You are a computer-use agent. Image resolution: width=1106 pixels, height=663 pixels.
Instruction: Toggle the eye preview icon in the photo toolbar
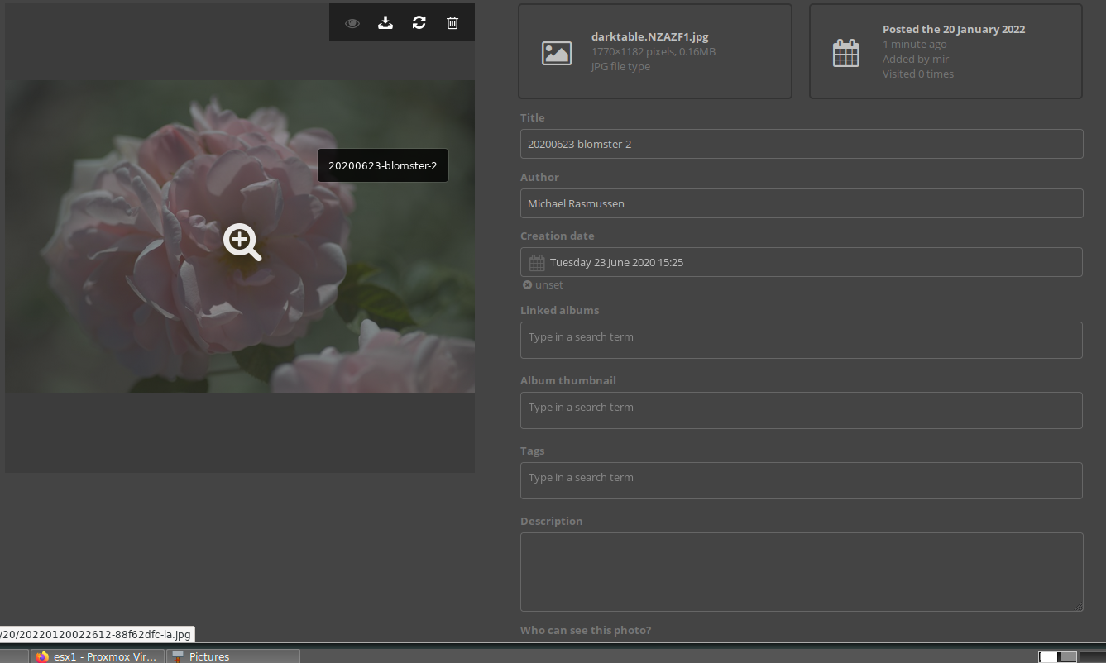[x=352, y=22]
